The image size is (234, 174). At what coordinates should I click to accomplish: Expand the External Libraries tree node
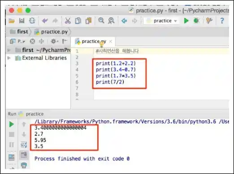[x=9, y=58]
